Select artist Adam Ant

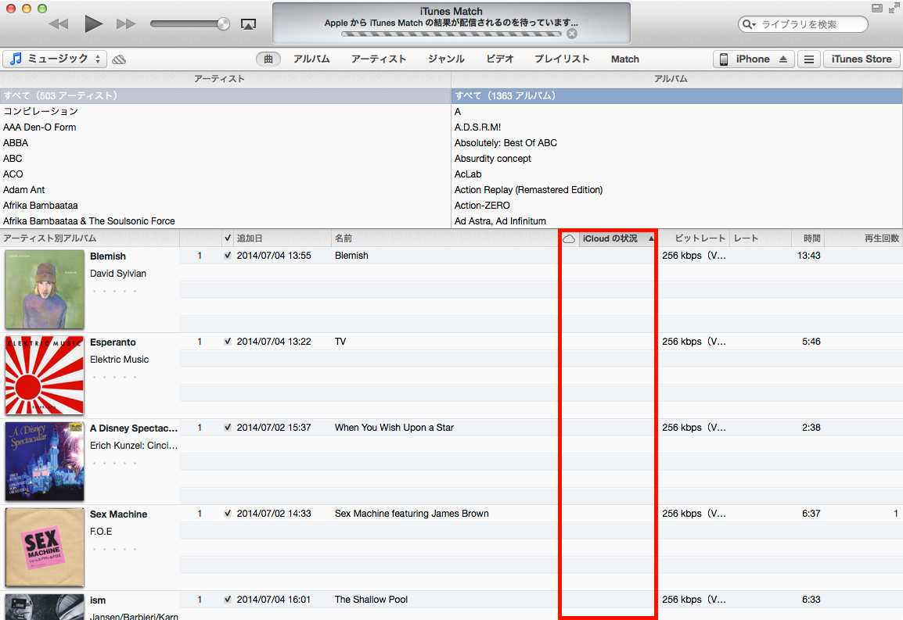(225, 189)
